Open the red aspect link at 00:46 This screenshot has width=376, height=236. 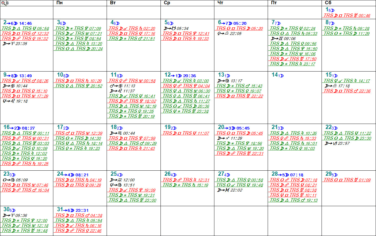(347, 16)
